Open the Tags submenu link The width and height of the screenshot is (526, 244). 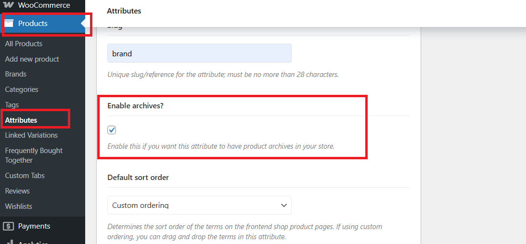pyautogui.click(x=12, y=105)
